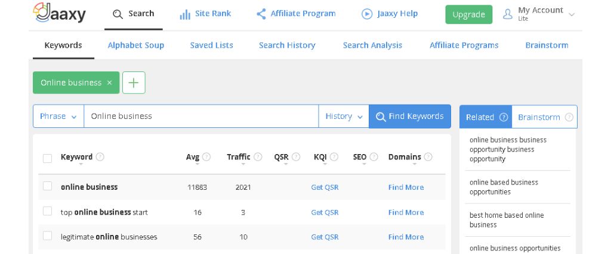Sort by KQI column arrow

pyautogui.click(x=325, y=164)
